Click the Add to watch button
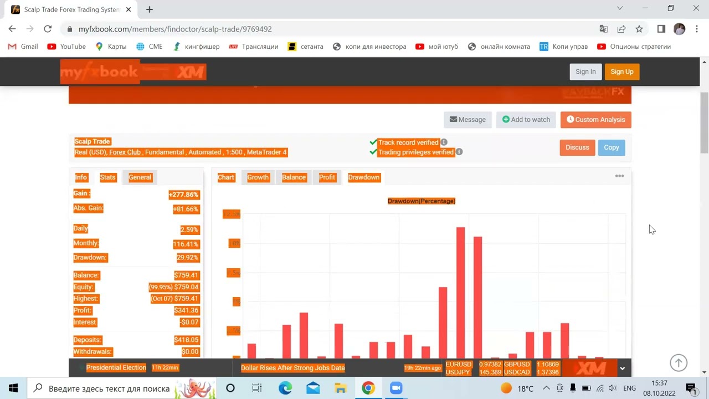The image size is (709, 399). pos(526,120)
